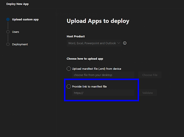Go to the Deployment step
Image resolution: width=184 pixels, height=137 pixels.
click(20, 44)
